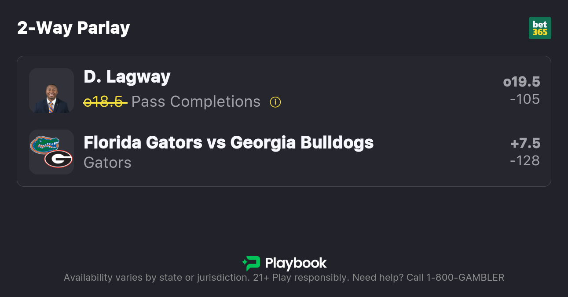Viewport: 568px width, 297px height.
Task: Select the Gators pick label
Action: 107,163
